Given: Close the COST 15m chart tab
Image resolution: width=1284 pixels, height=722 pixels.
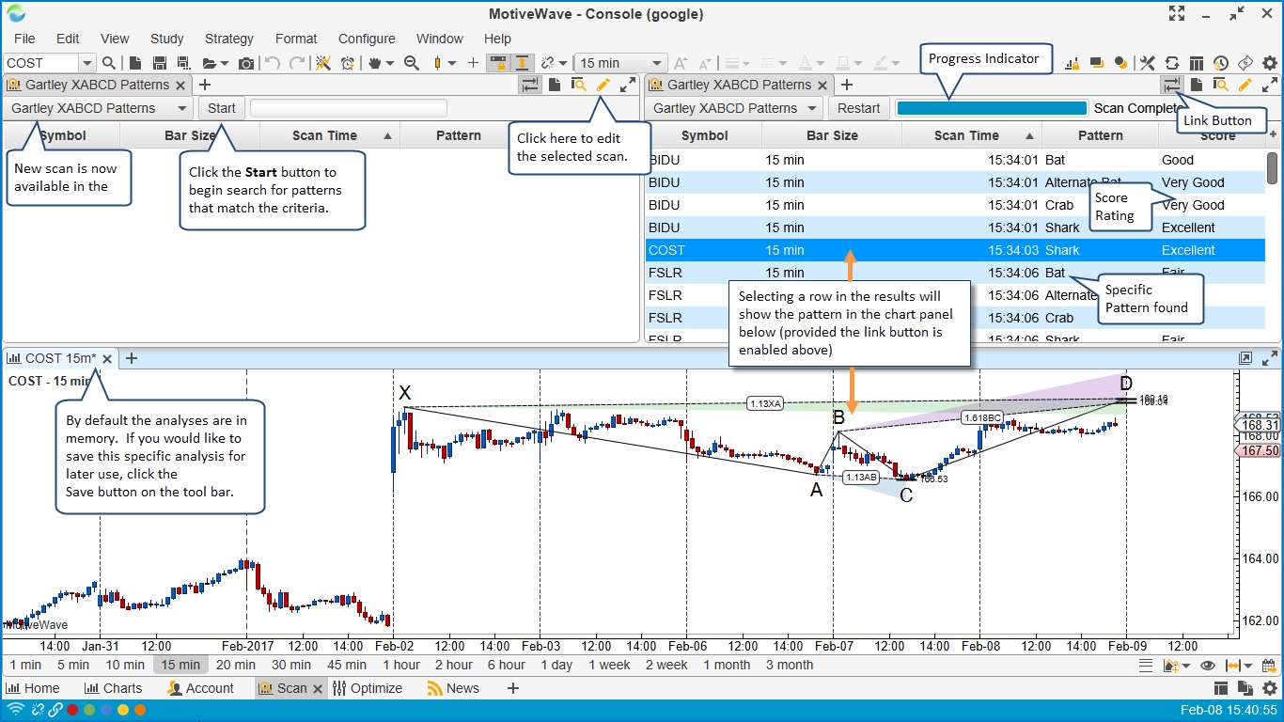Looking at the screenshot, I should 107,358.
